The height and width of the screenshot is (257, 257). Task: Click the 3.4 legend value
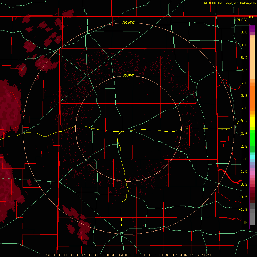(x=244, y=134)
